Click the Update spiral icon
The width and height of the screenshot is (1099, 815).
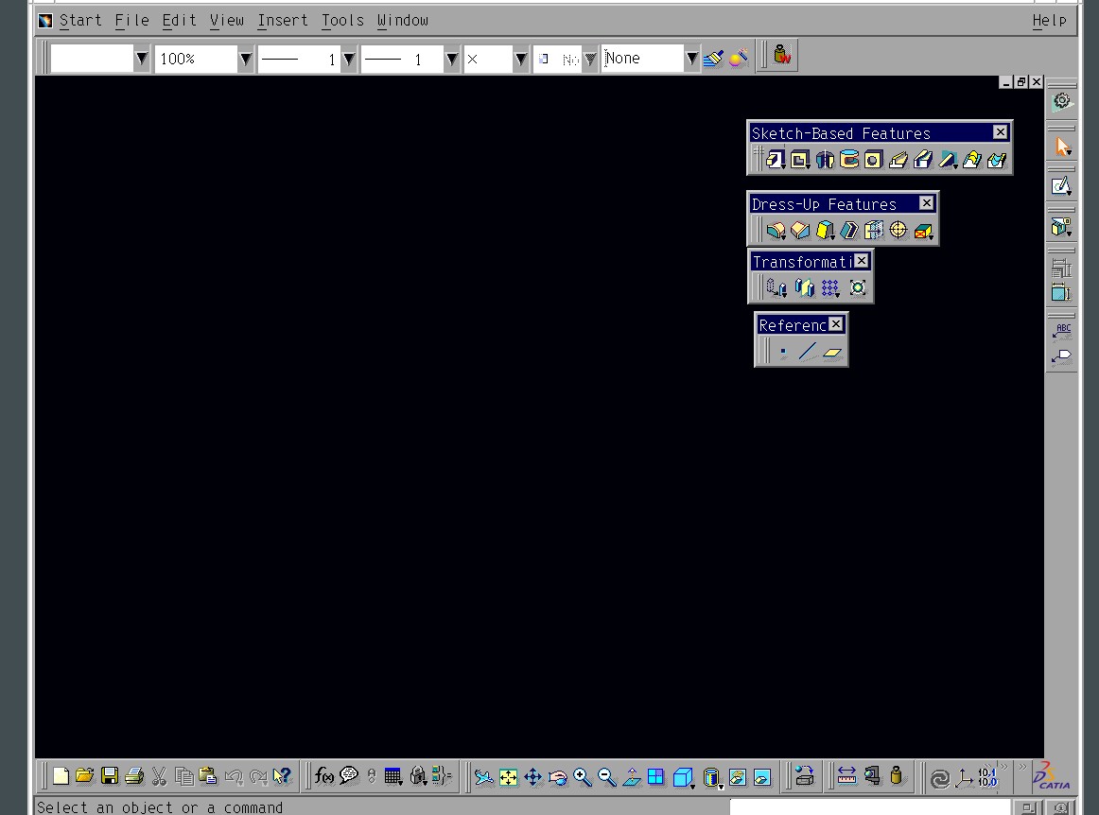pyautogui.click(x=939, y=777)
